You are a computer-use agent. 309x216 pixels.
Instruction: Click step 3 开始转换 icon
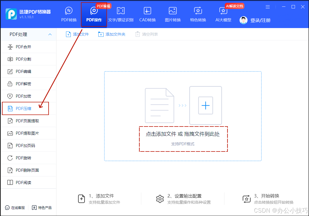[247, 199]
